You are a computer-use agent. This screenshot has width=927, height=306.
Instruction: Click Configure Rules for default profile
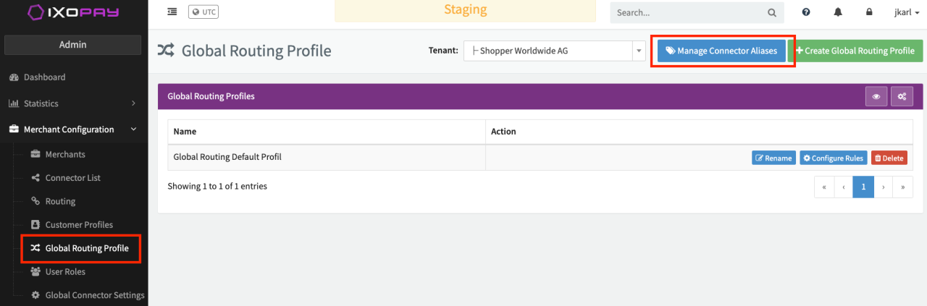tap(833, 158)
